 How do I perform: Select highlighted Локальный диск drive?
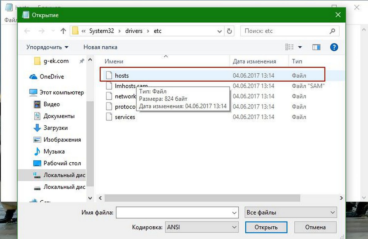point(52,175)
